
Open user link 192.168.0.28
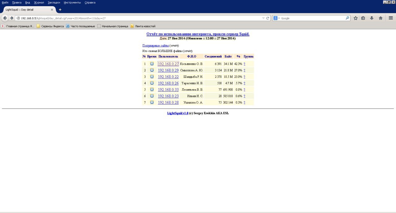pos(168,102)
